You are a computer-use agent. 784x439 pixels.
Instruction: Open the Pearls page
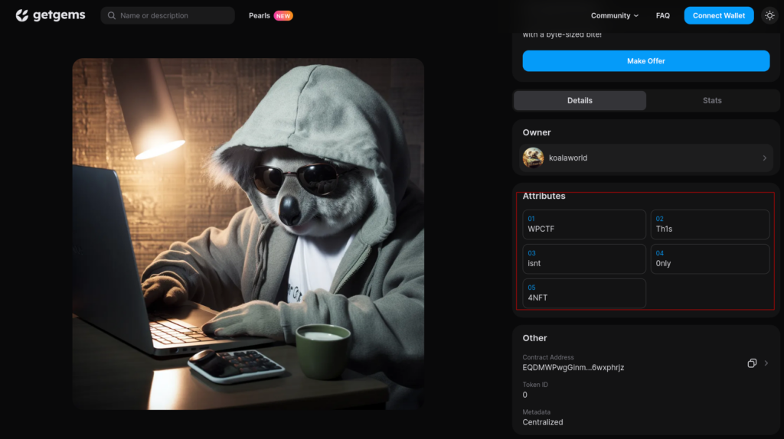(259, 15)
